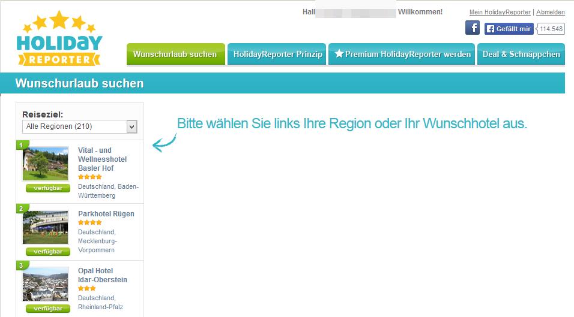The height and width of the screenshot is (317, 574).
Task: Click Parkhotel Rügen star rating
Action: (89, 222)
